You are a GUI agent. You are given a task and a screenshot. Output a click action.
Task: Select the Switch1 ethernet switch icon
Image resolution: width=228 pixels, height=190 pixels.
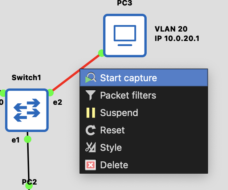[27, 110]
